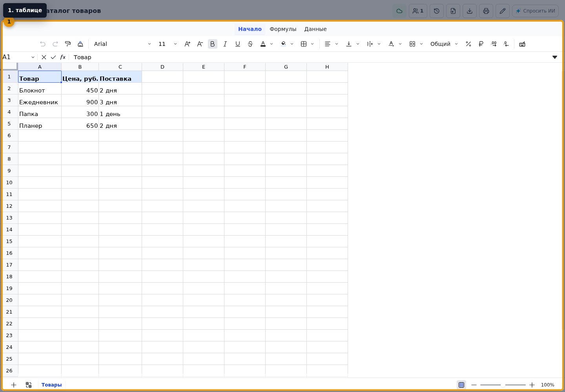565x392 pixels.
Task: Click the download button in the header
Action: click(470, 11)
